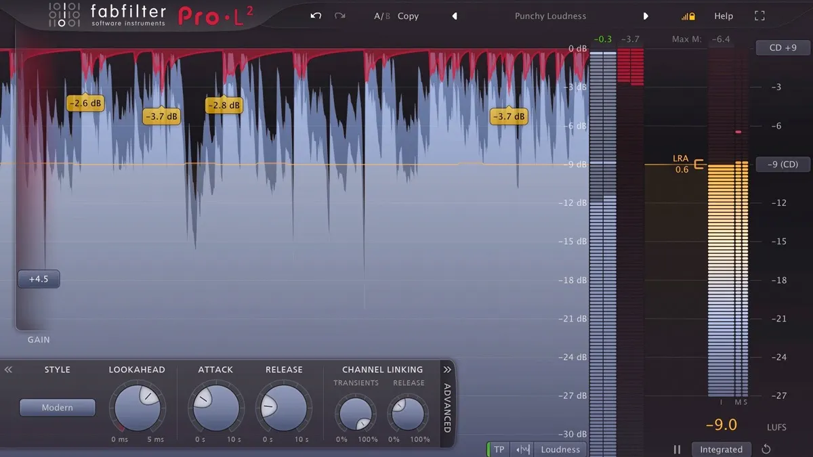Click the -3.7 gain reduction readout
The height and width of the screenshot is (457, 813).
[x=629, y=39]
